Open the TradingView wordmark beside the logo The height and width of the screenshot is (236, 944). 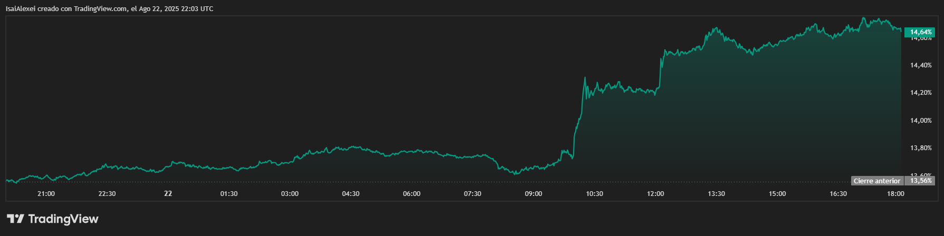point(63,219)
